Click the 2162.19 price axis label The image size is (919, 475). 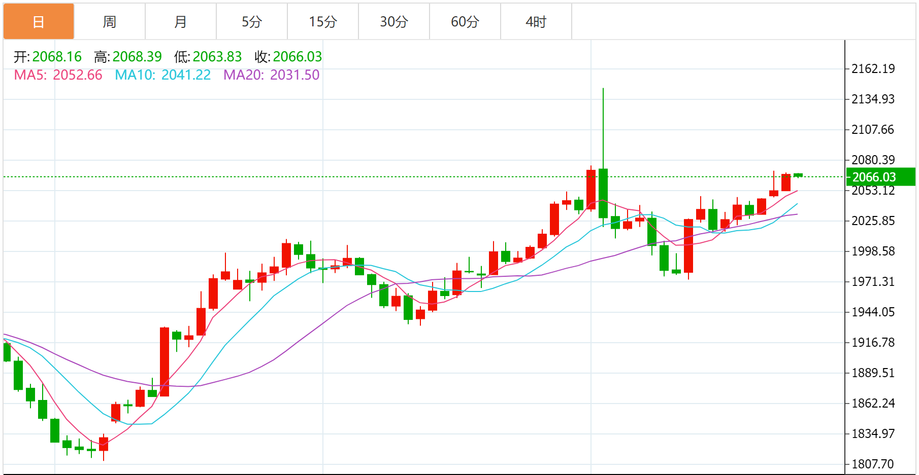coord(873,69)
